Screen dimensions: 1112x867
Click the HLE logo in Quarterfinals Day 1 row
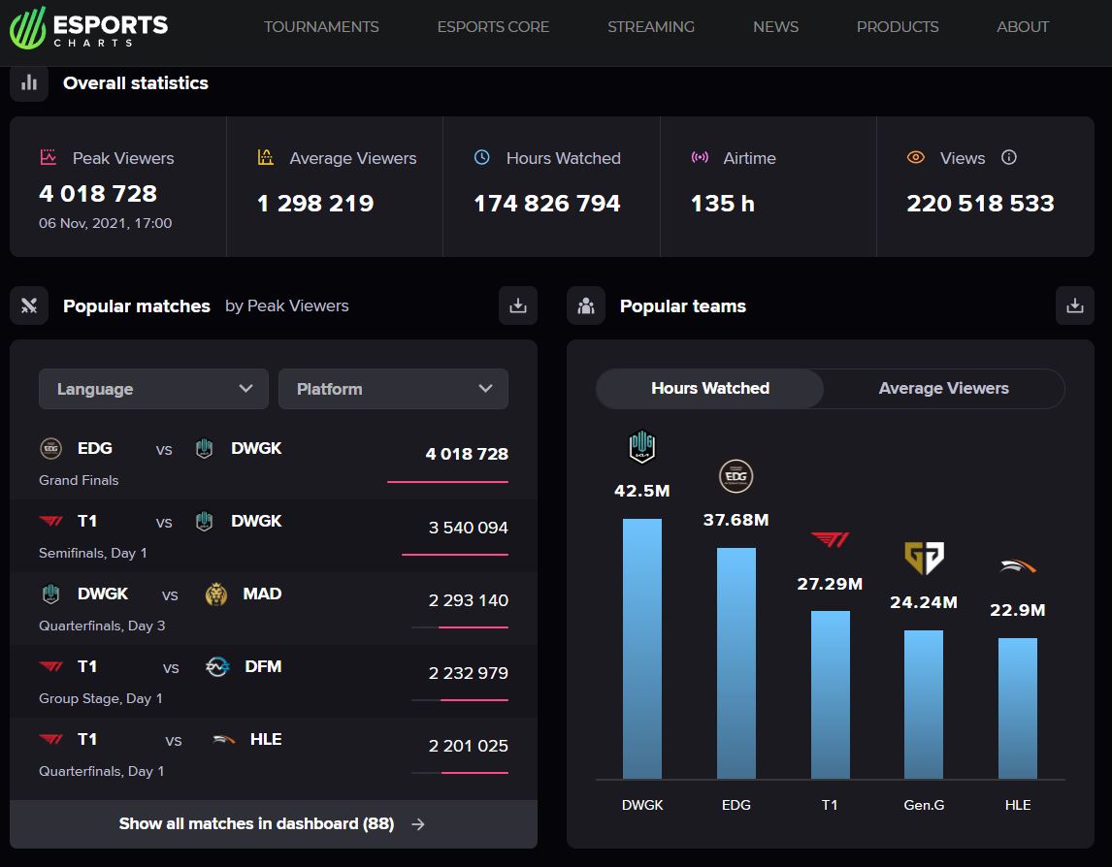click(x=224, y=739)
